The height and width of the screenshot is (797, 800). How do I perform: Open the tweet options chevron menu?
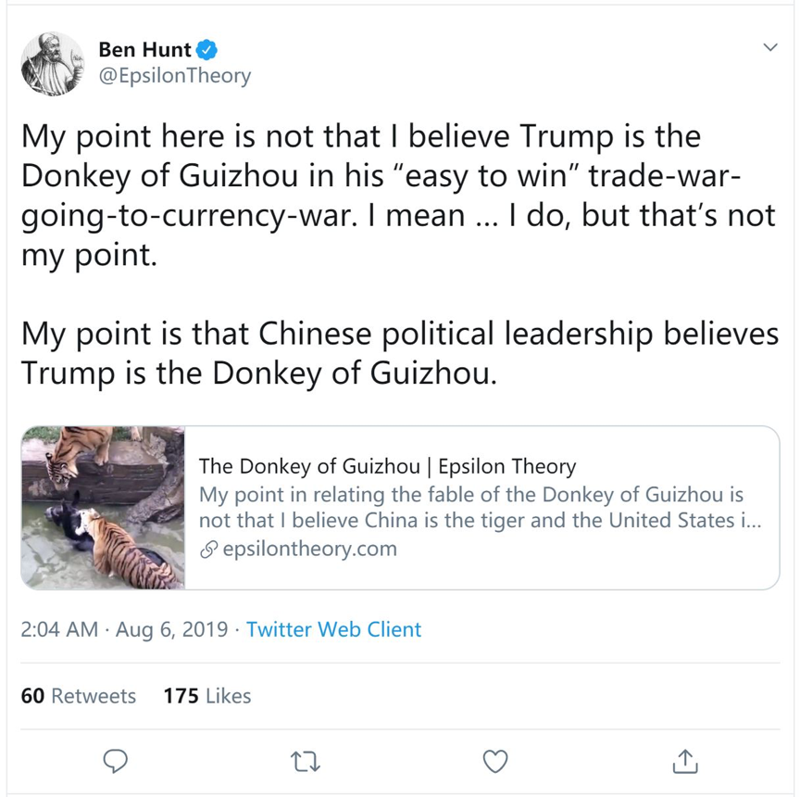[769, 47]
